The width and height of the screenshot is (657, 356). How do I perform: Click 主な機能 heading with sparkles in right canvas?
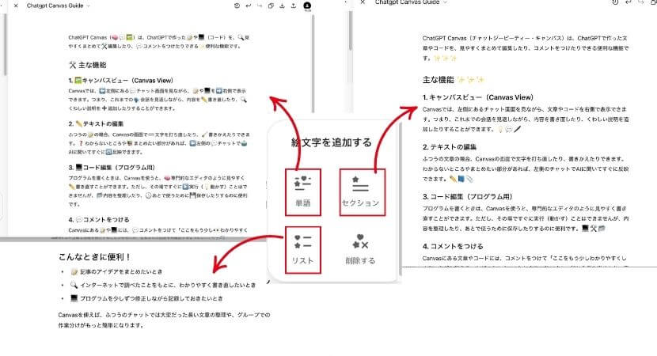coord(454,80)
